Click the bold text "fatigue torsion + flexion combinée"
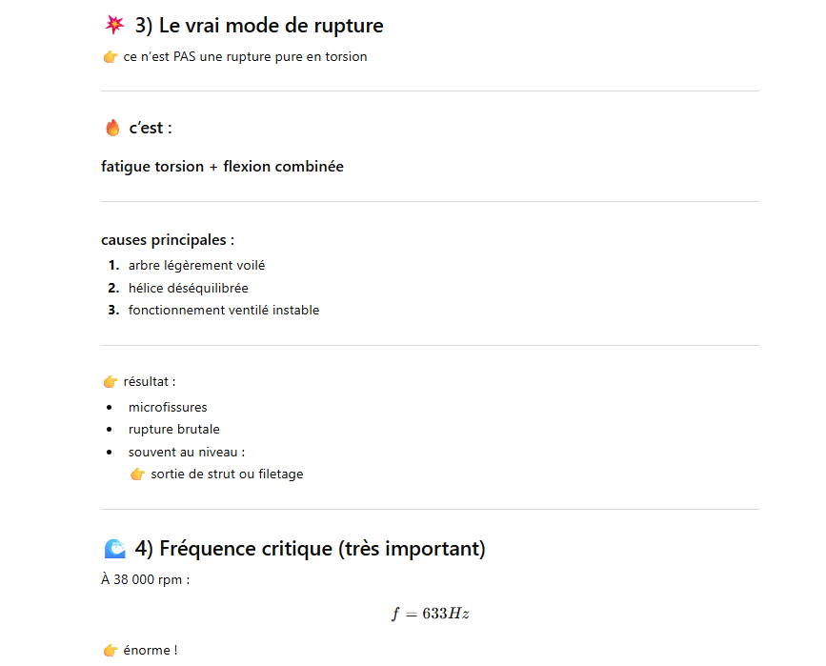The image size is (826, 666). point(222,167)
